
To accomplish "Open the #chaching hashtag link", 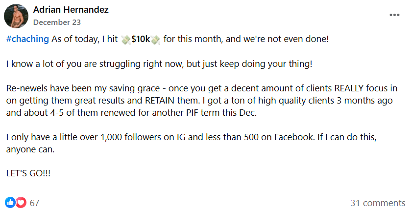I will [x=27, y=39].
